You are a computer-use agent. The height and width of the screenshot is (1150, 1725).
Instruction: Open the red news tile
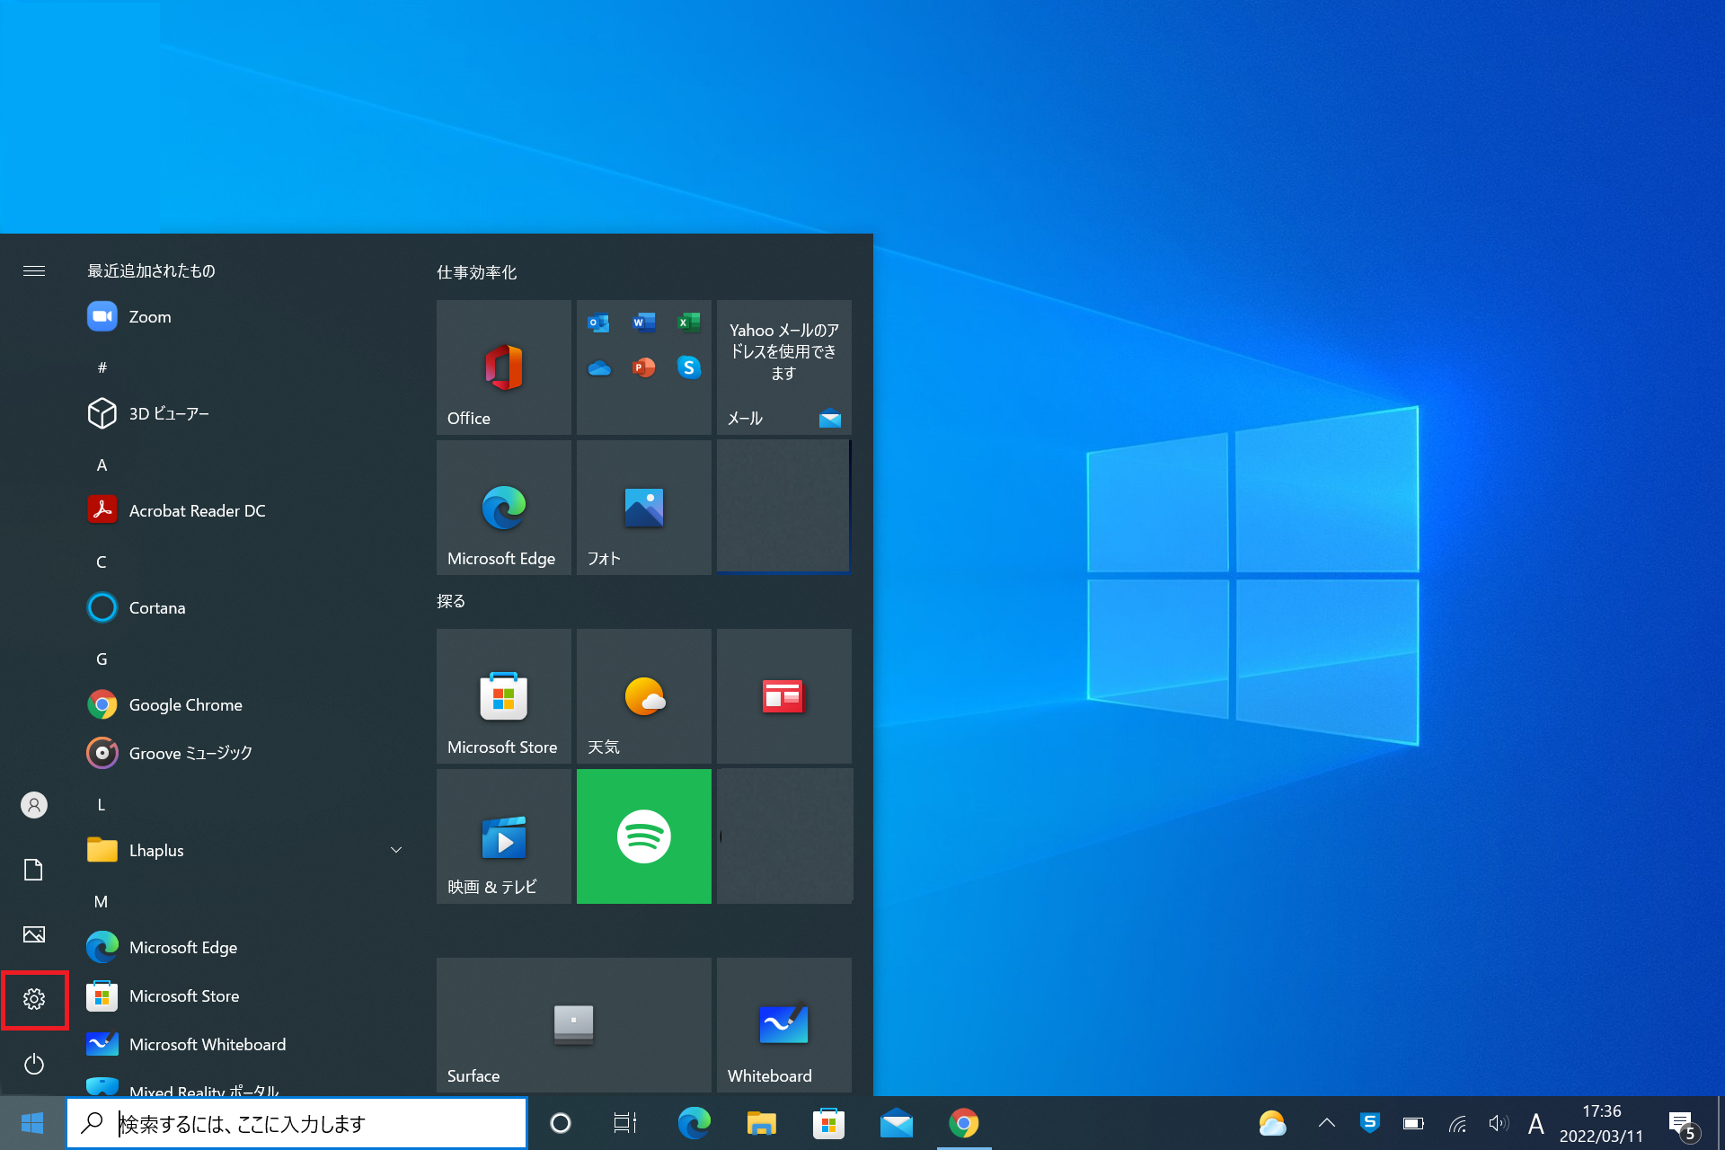784,696
